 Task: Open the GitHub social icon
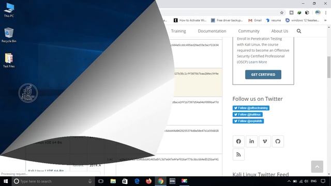(278, 141)
